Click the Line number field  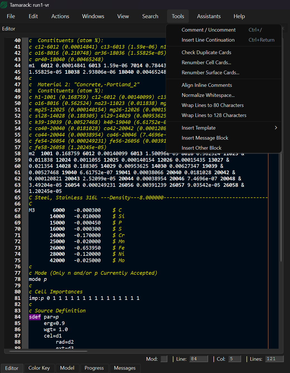coord(199,359)
